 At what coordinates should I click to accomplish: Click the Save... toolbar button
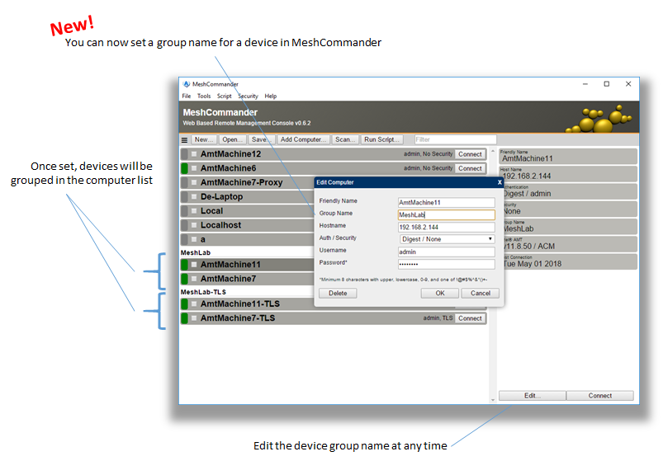pyautogui.click(x=261, y=139)
